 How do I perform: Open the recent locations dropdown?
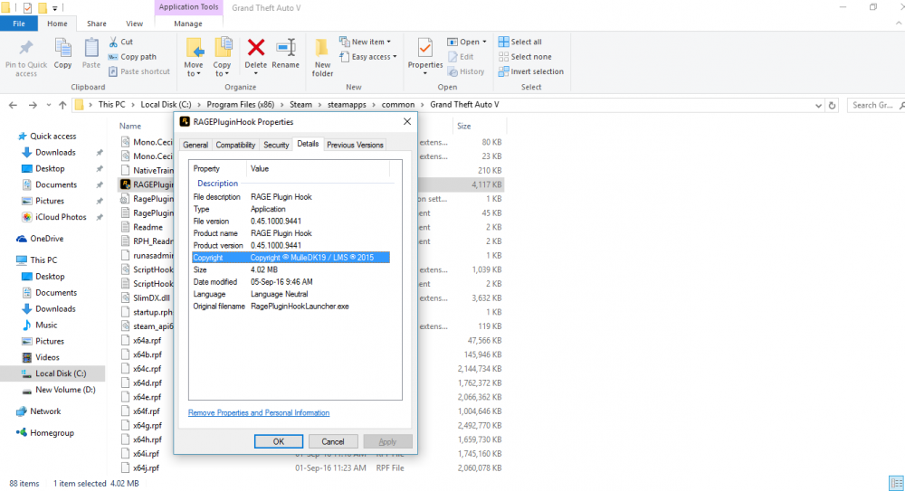click(49, 105)
